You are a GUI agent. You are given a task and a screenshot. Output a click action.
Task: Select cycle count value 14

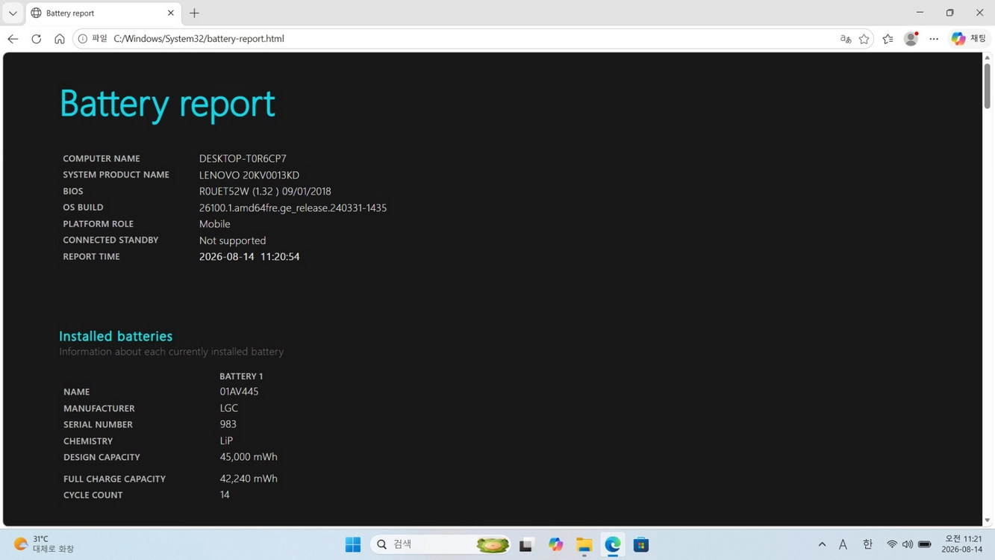[225, 495]
